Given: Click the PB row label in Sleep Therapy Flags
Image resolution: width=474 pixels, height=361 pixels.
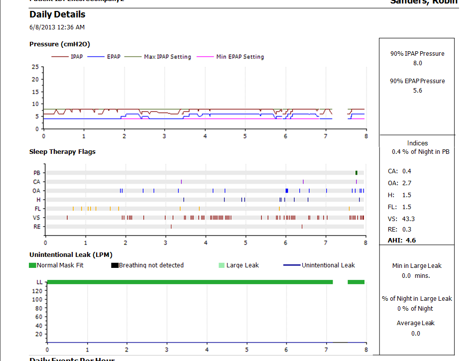Looking at the screenshot, I should click(x=37, y=173).
